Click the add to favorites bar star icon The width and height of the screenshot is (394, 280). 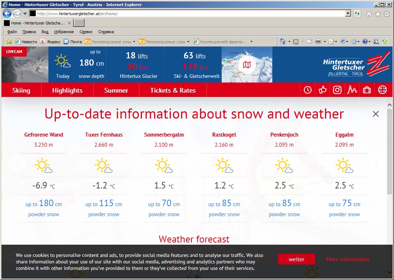pyautogui.click(x=9, y=41)
